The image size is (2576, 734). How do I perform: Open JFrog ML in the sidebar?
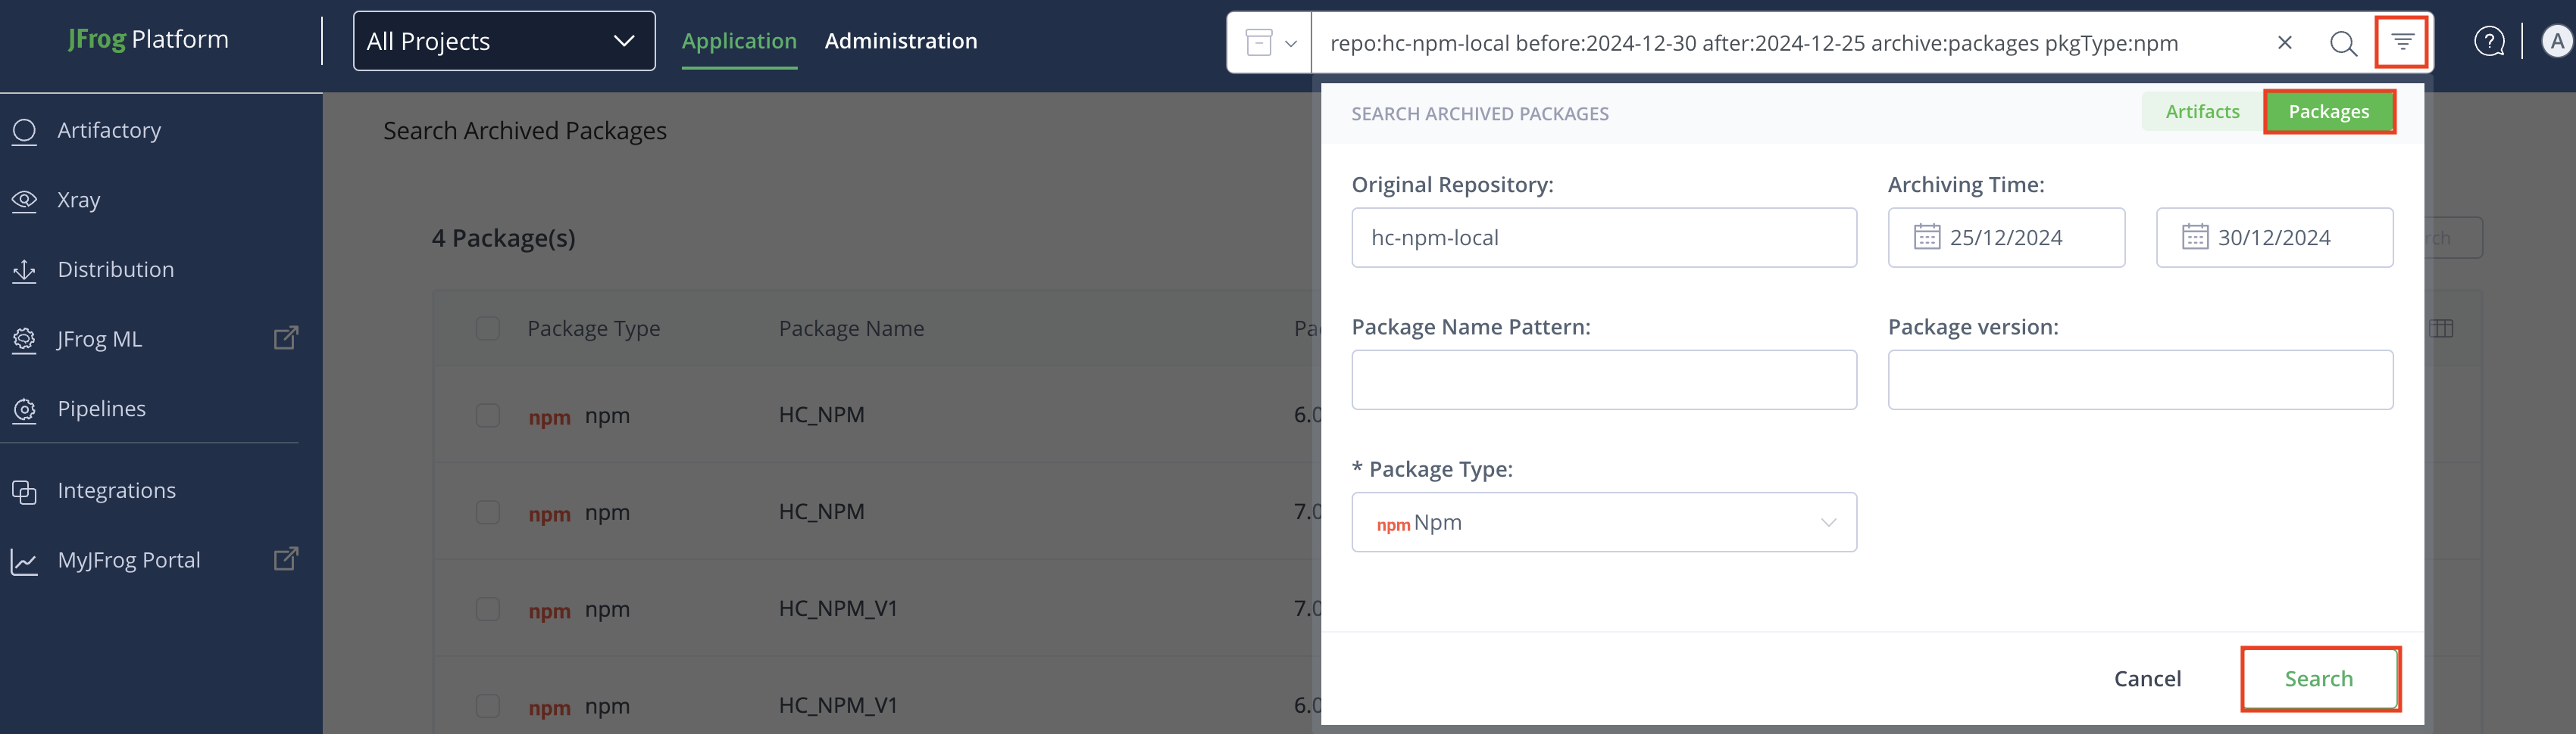(x=100, y=340)
